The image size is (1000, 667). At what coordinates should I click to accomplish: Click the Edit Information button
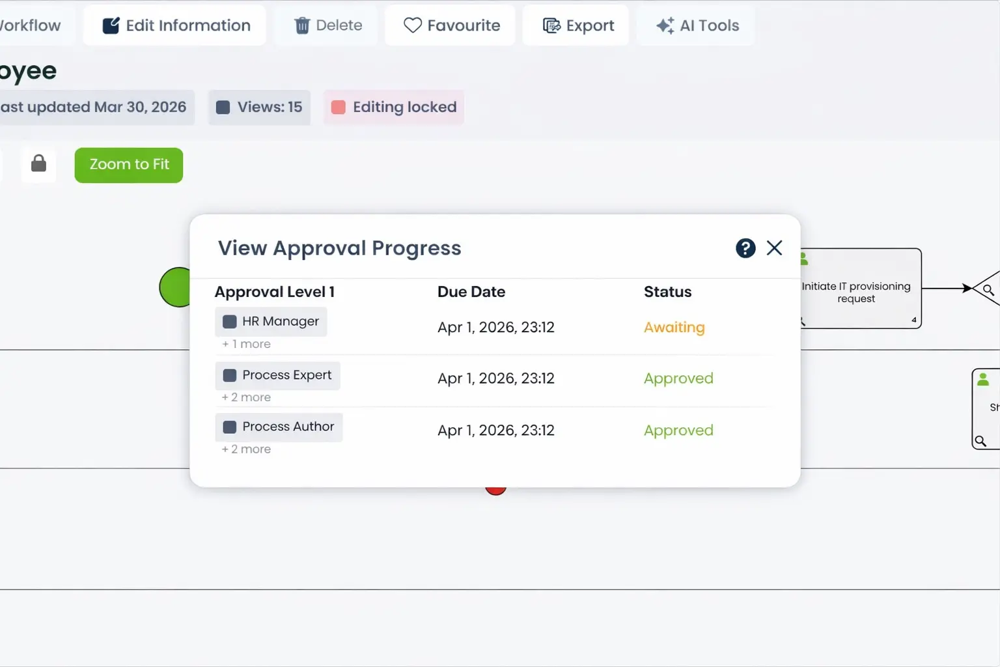tap(175, 25)
